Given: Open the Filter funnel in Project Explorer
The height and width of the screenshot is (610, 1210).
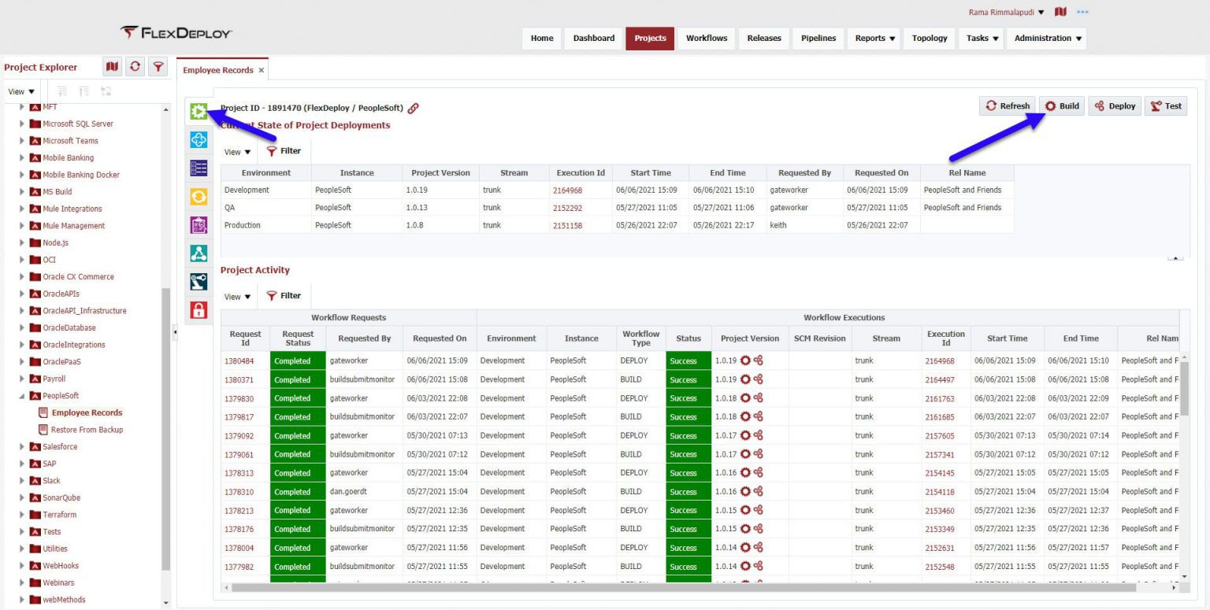Looking at the screenshot, I should (x=158, y=67).
